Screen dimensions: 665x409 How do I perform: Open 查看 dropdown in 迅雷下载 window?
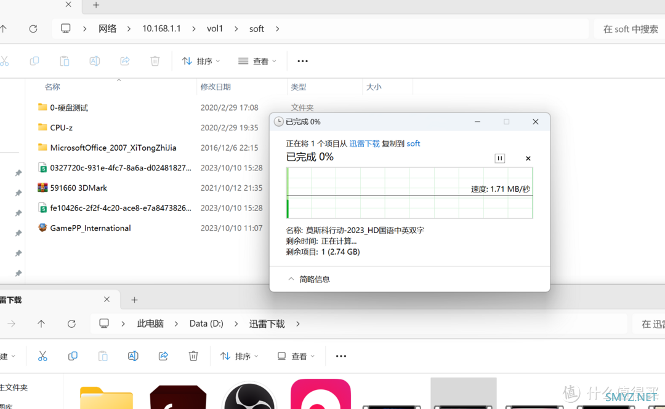pyautogui.click(x=296, y=356)
